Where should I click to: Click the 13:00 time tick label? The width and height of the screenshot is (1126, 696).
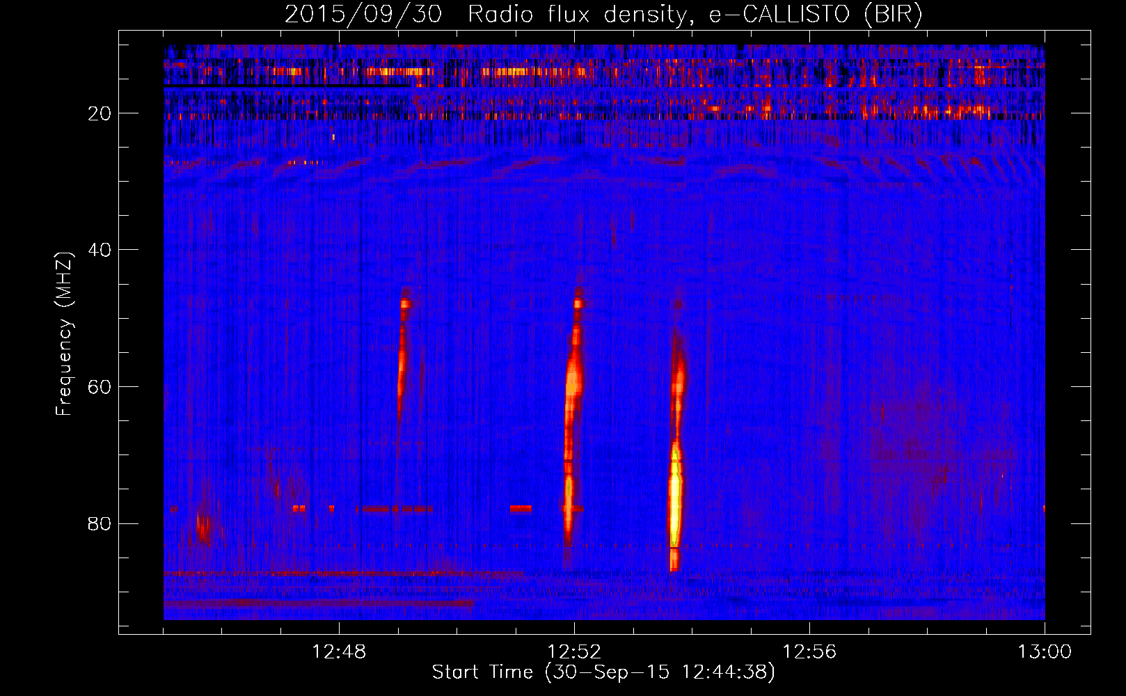(x=1045, y=652)
